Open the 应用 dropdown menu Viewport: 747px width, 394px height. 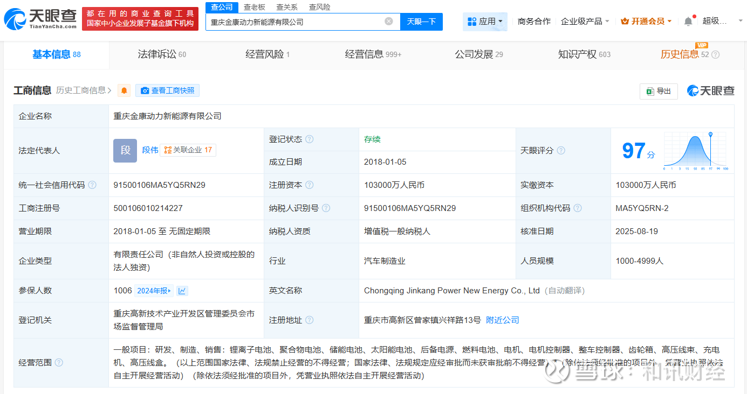pos(485,22)
